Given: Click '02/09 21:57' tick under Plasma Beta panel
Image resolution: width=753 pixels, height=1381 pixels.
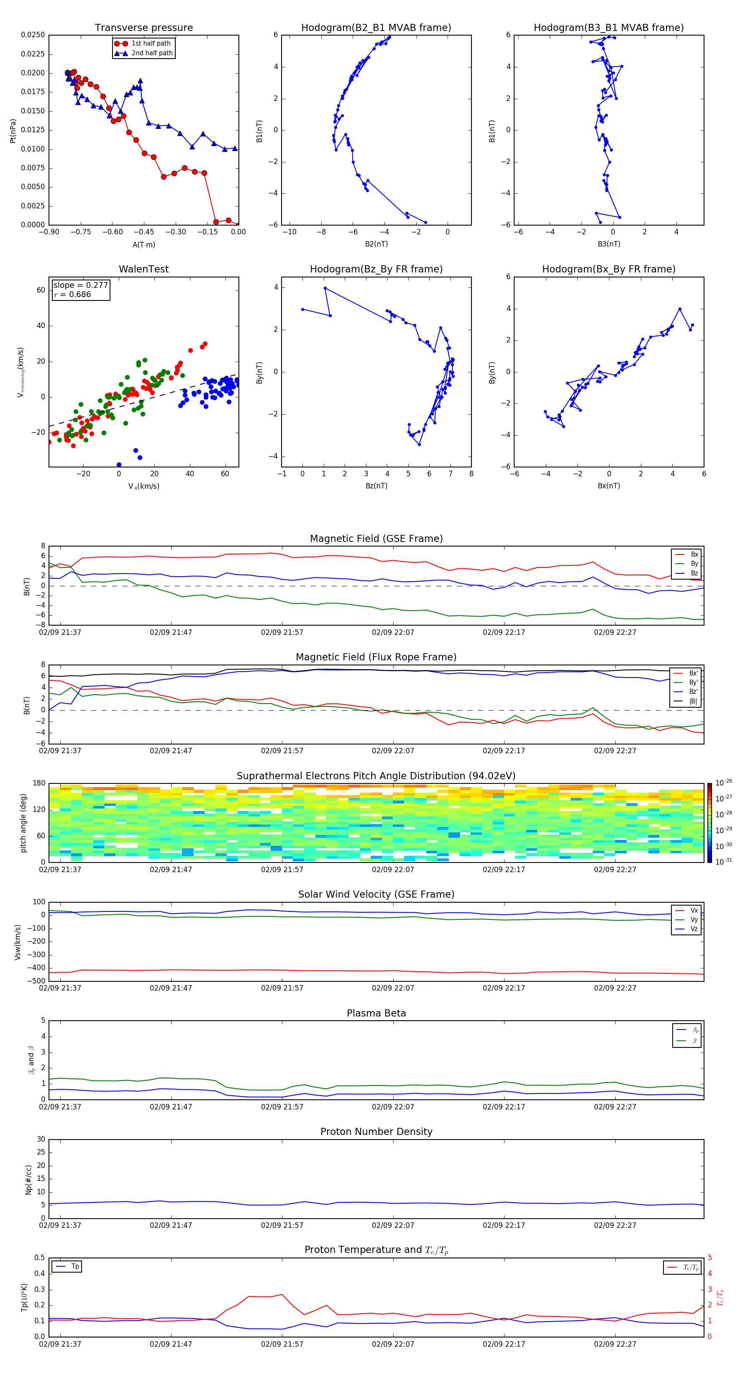Looking at the screenshot, I should 282,1106.
